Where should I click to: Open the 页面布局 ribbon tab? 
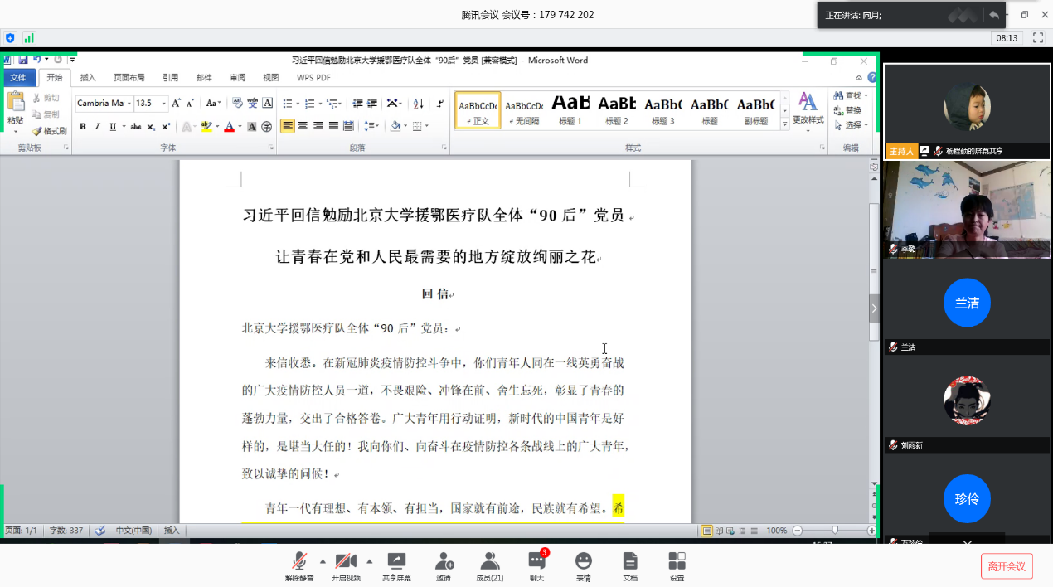tap(129, 78)
